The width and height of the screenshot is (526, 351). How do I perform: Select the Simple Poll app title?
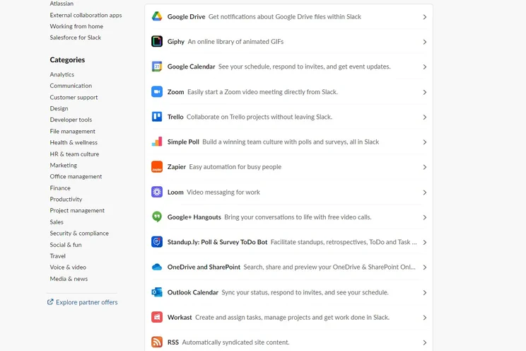click(x=183, y=142)
